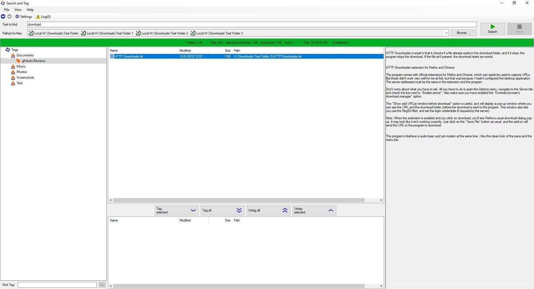Click the "1 KB" size cell

point(227,56)
